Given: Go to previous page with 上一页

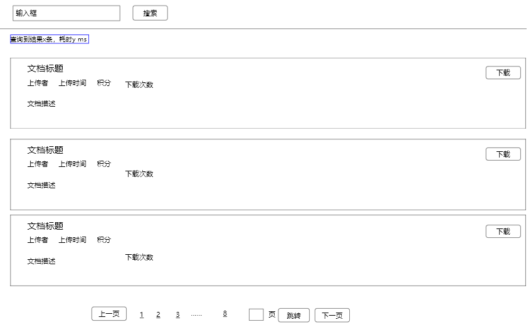Looking at the screenshot, I should pos(109,314).
